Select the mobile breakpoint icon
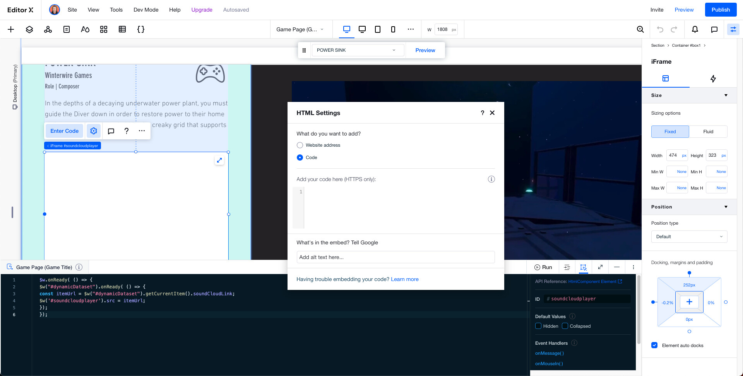Image resolution: width=743 pixels, height=376 pixels. click(x=393, y=29)
